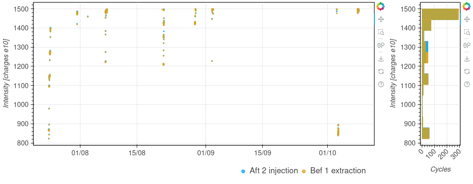The image size is (473, 184).
Task: Click the blue legend dot for Aft 2 injection
Action: click(243, 171)
